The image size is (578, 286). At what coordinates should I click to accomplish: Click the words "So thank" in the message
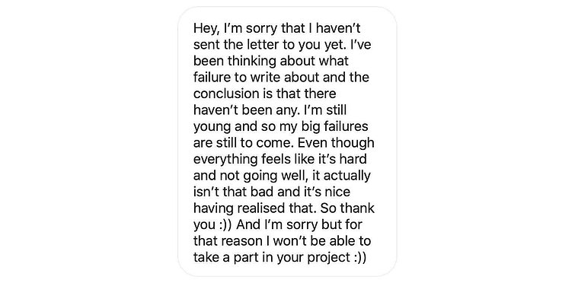347,208
